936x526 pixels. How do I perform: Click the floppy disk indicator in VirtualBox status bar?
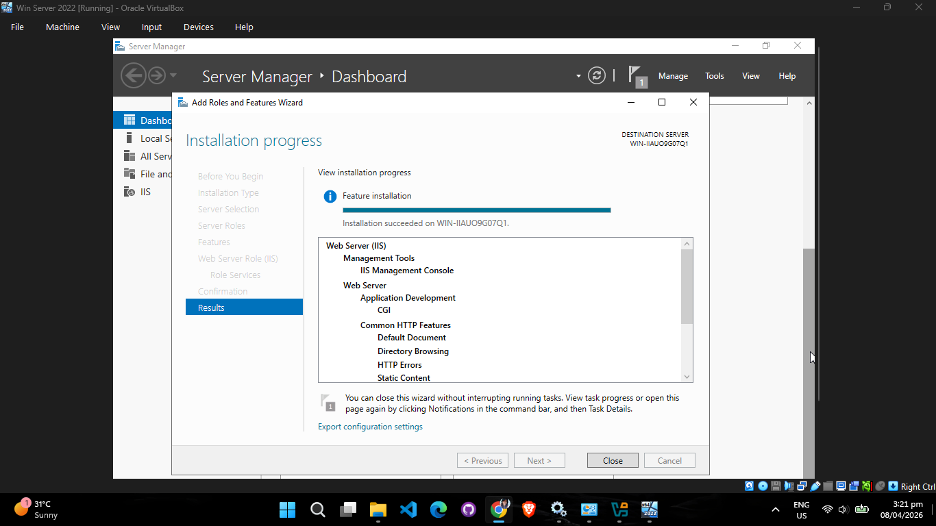[776, 486]
